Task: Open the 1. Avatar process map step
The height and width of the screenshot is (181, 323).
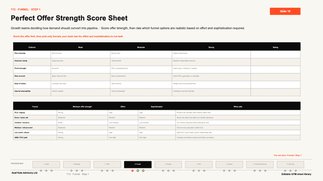Action: (x=46, y=164)
